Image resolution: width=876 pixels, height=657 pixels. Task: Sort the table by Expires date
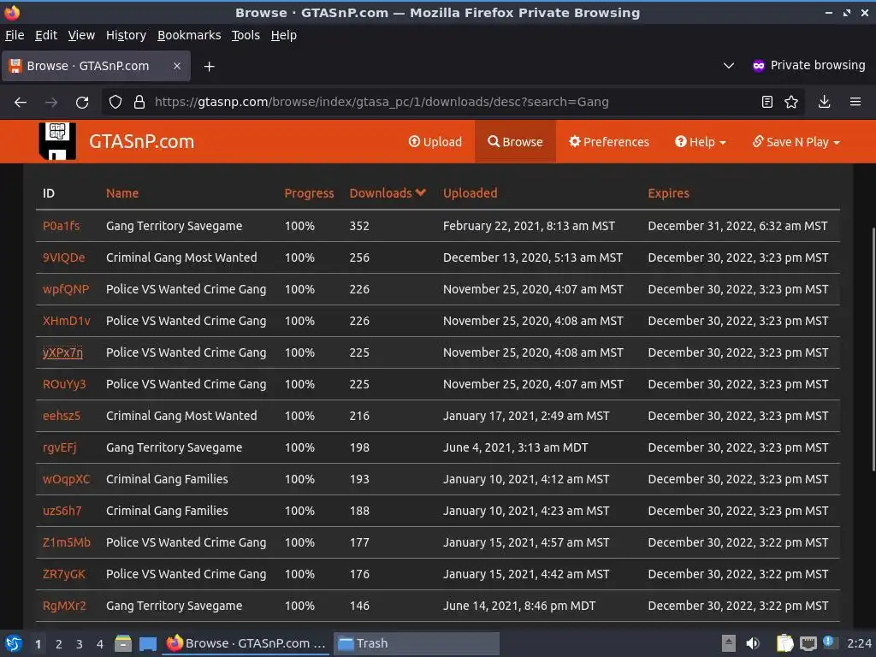668,193
